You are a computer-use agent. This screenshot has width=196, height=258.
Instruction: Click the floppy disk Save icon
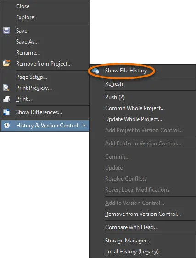point(6,31)
